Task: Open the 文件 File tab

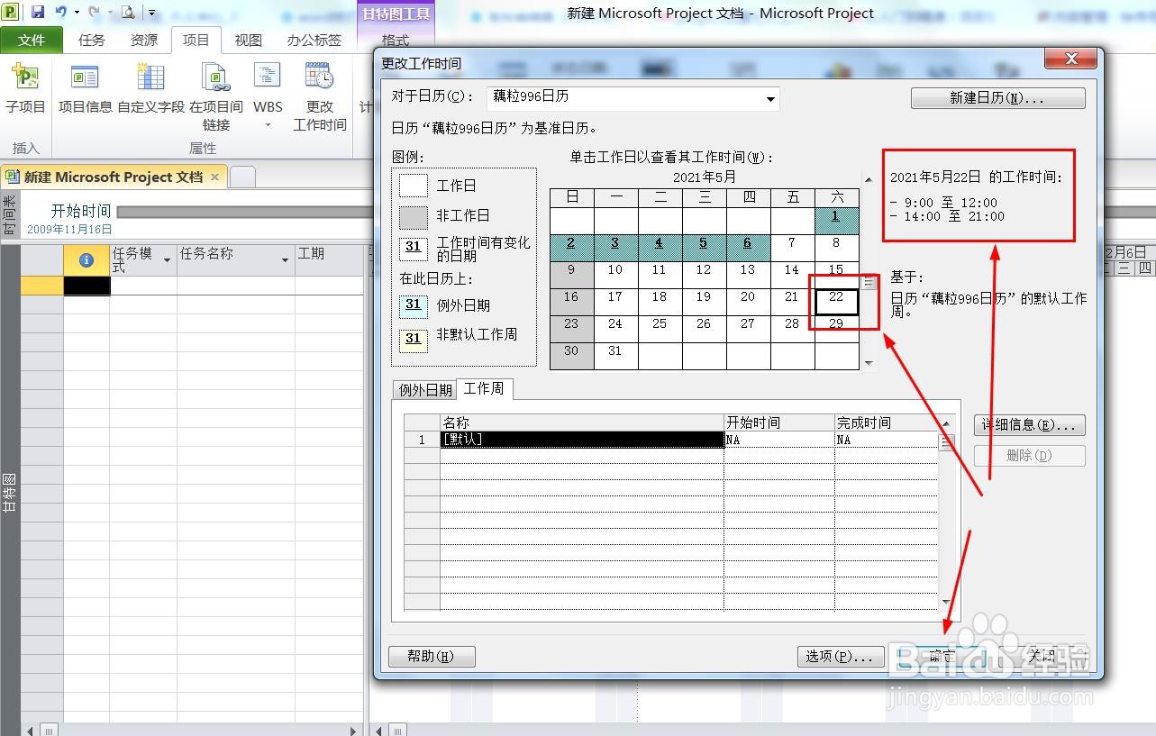Action: pyautogui.click(x=32, y=40)
